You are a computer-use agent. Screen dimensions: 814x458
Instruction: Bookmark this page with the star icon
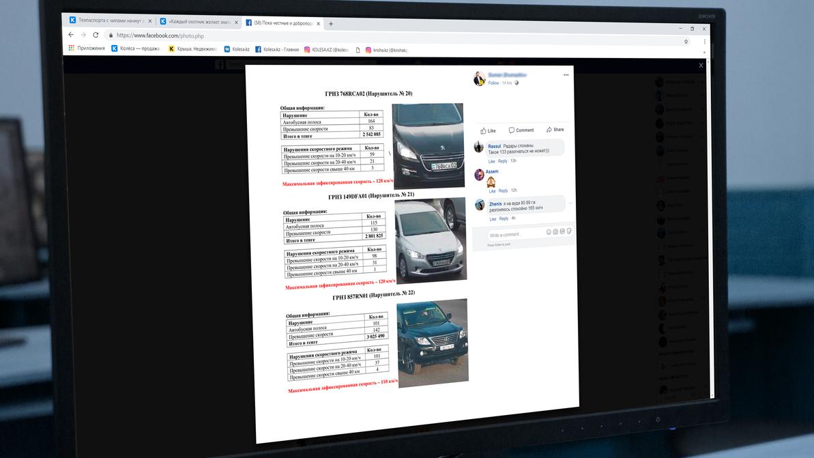686,42
